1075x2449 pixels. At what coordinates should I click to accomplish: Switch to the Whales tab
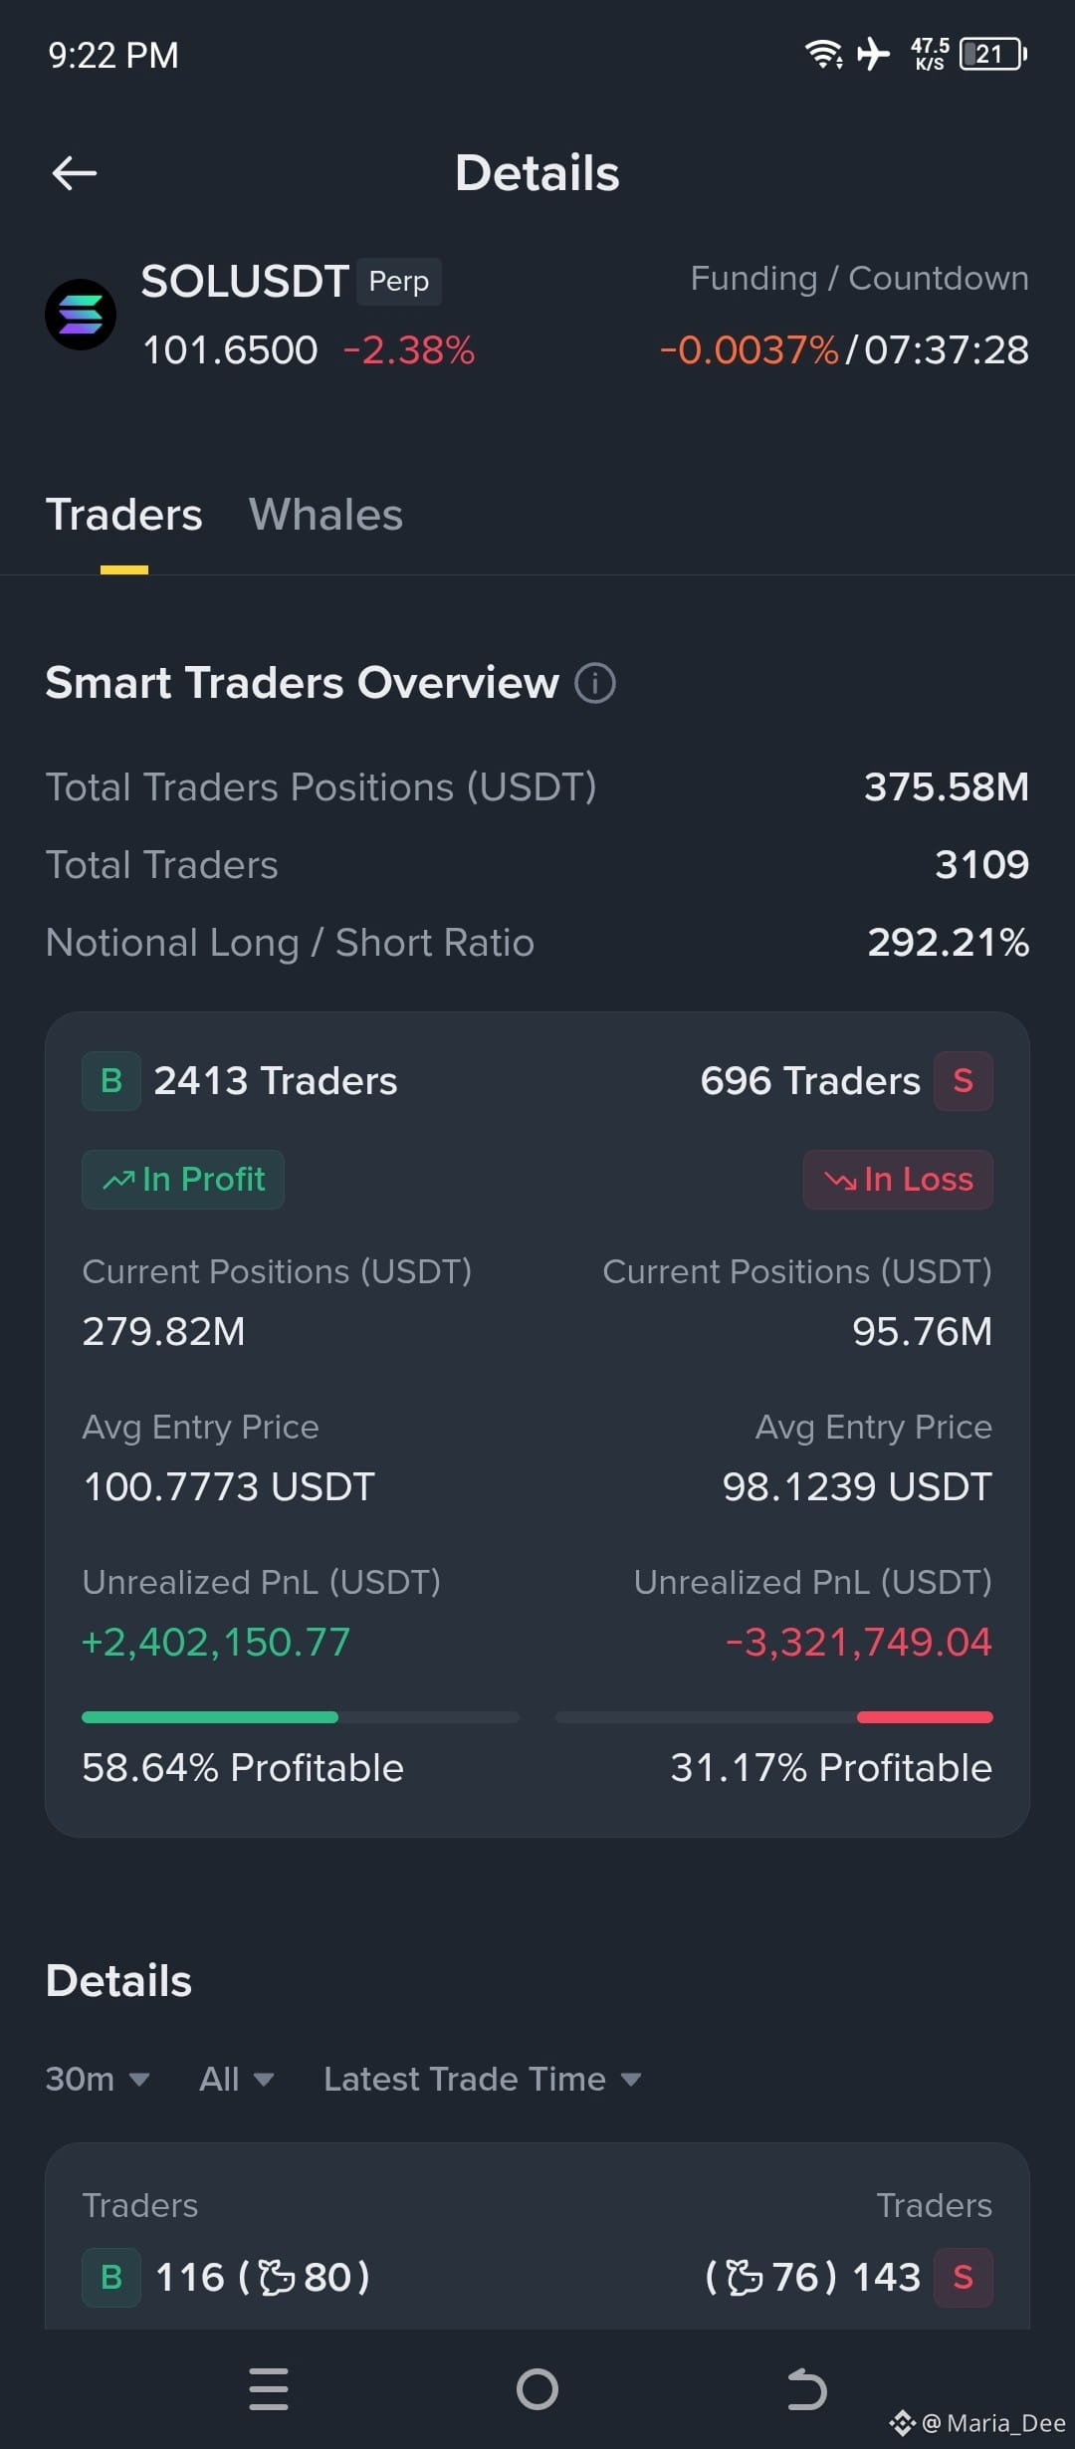(x=325, y=515)
